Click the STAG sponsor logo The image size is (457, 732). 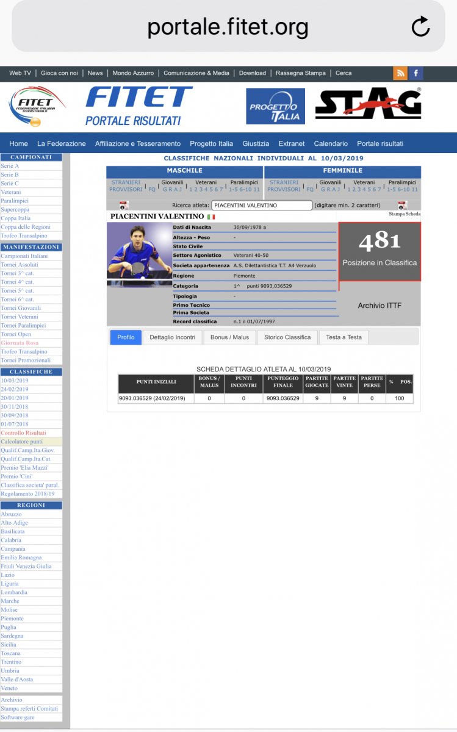pos(368,105)
